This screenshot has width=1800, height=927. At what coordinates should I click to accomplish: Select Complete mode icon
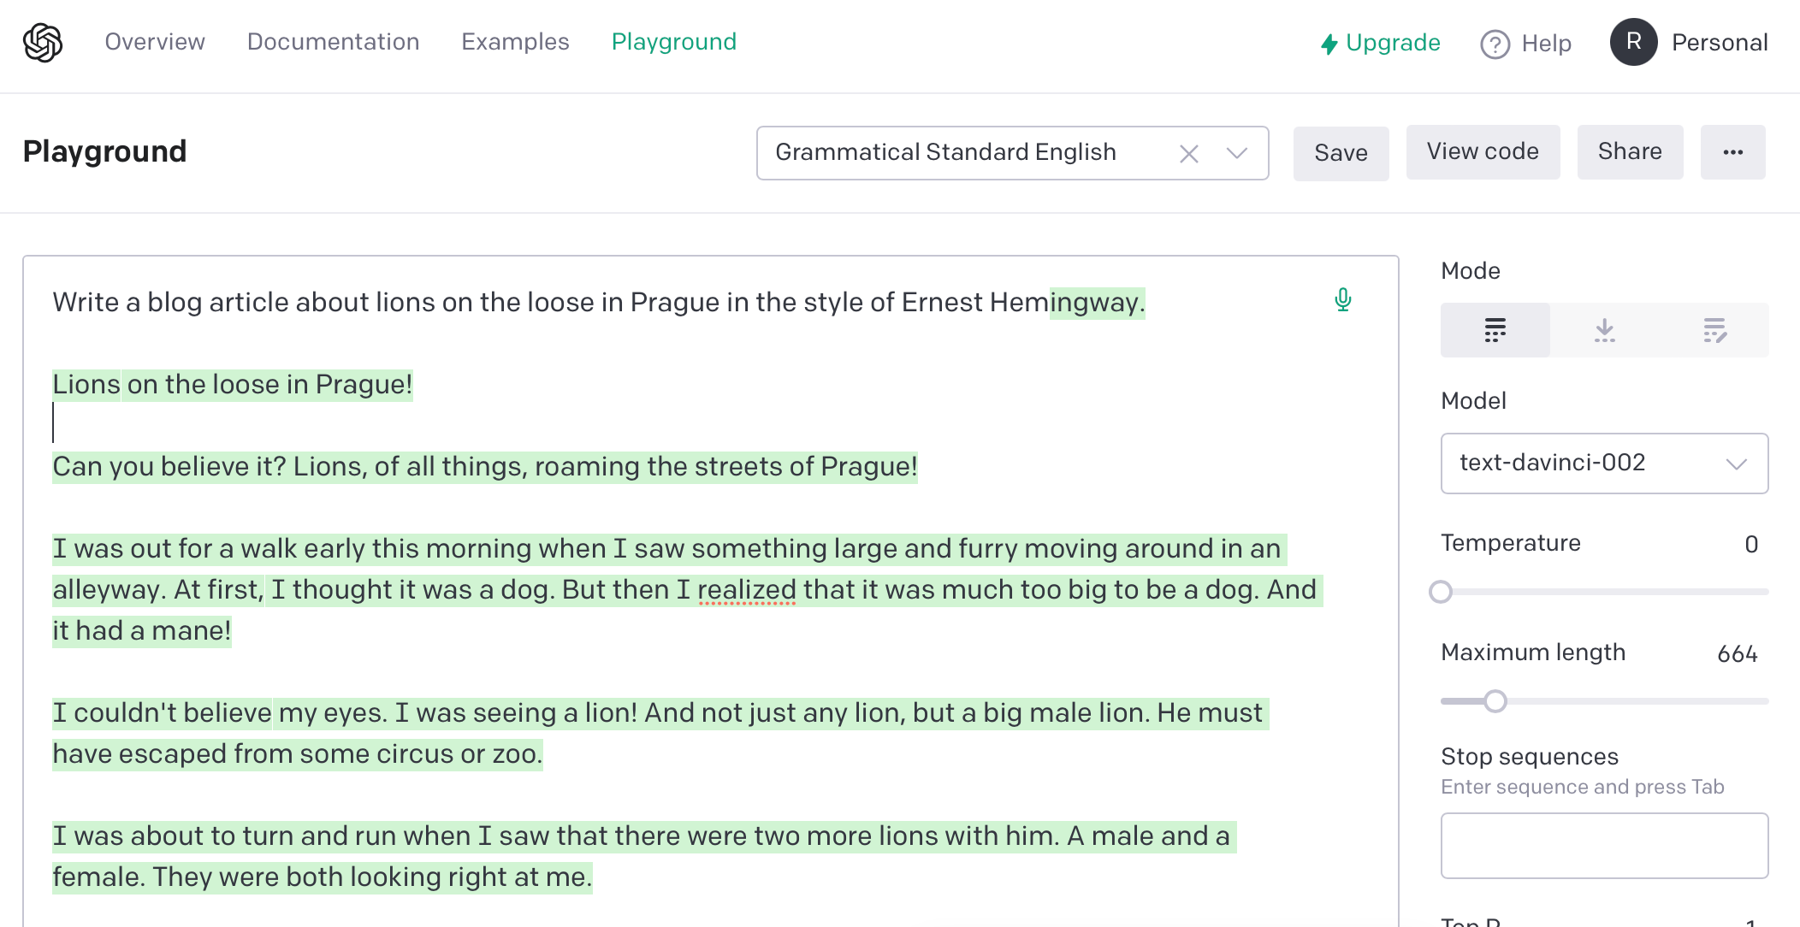1495,330
